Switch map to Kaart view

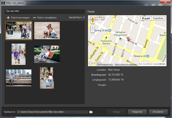[x=146, y=18]
